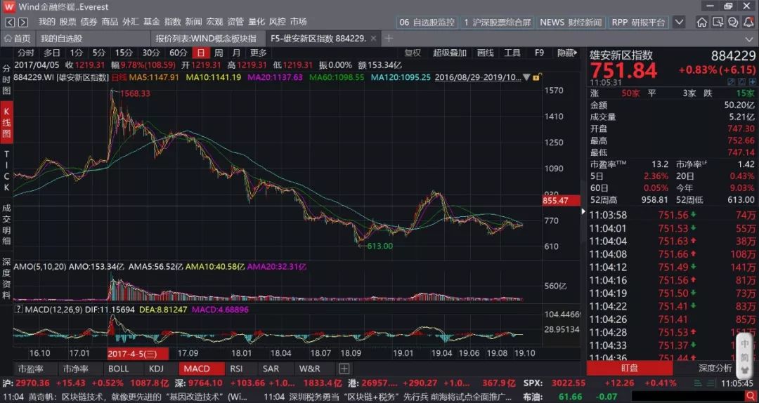
Task: Click the 画线 draw line tool
Action: [485, 53]
